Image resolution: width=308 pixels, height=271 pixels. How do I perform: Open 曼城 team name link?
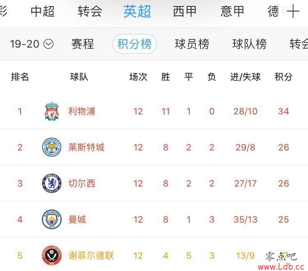[x=77, y=219]
